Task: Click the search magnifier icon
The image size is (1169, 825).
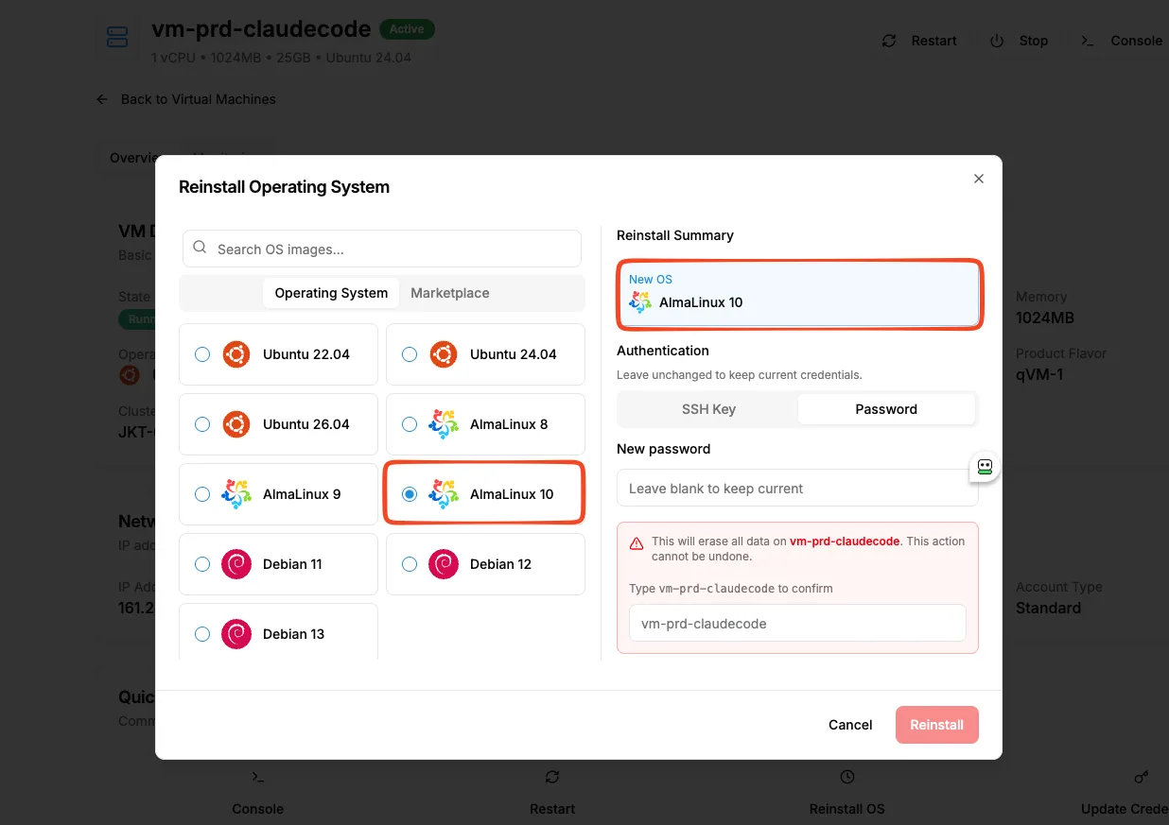Action: tap(200, 248)
